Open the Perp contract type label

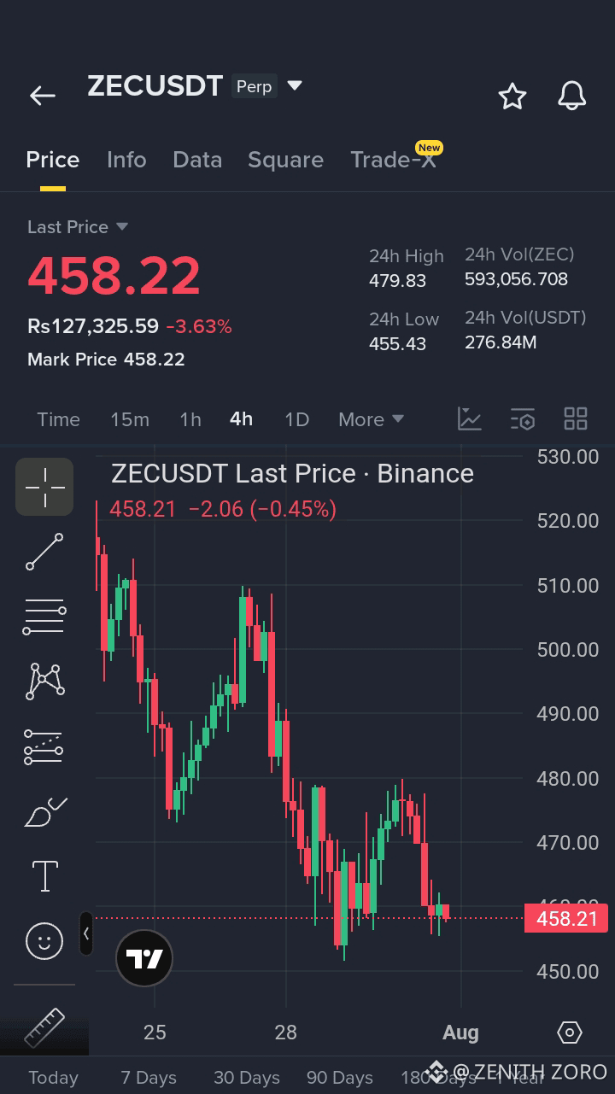point(254,86)
